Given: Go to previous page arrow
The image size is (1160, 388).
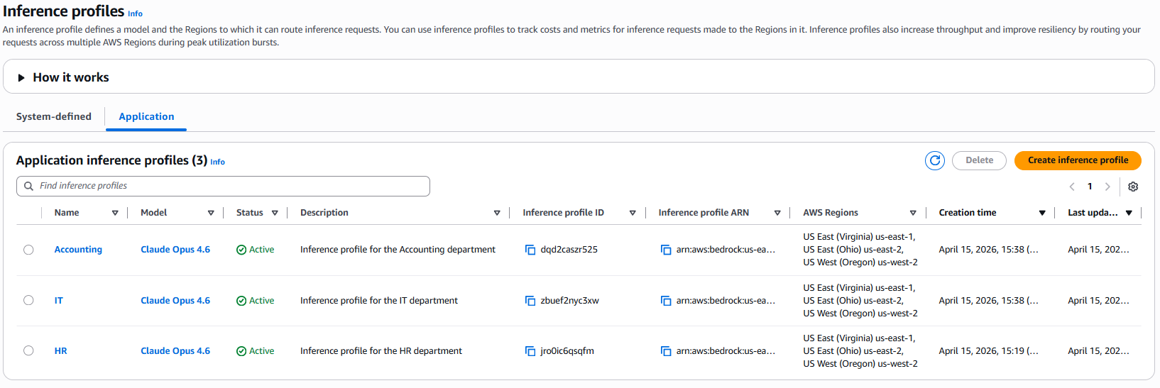Looking at the screenshot, I should 1072,187.
